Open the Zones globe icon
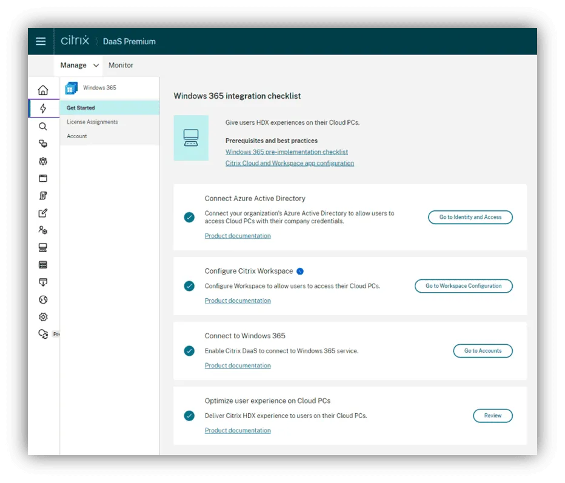 click(43, 299)
